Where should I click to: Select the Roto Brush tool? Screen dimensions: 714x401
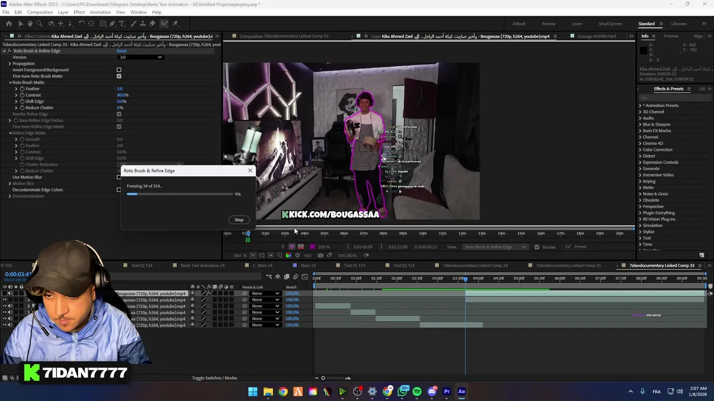pos(164,23)
